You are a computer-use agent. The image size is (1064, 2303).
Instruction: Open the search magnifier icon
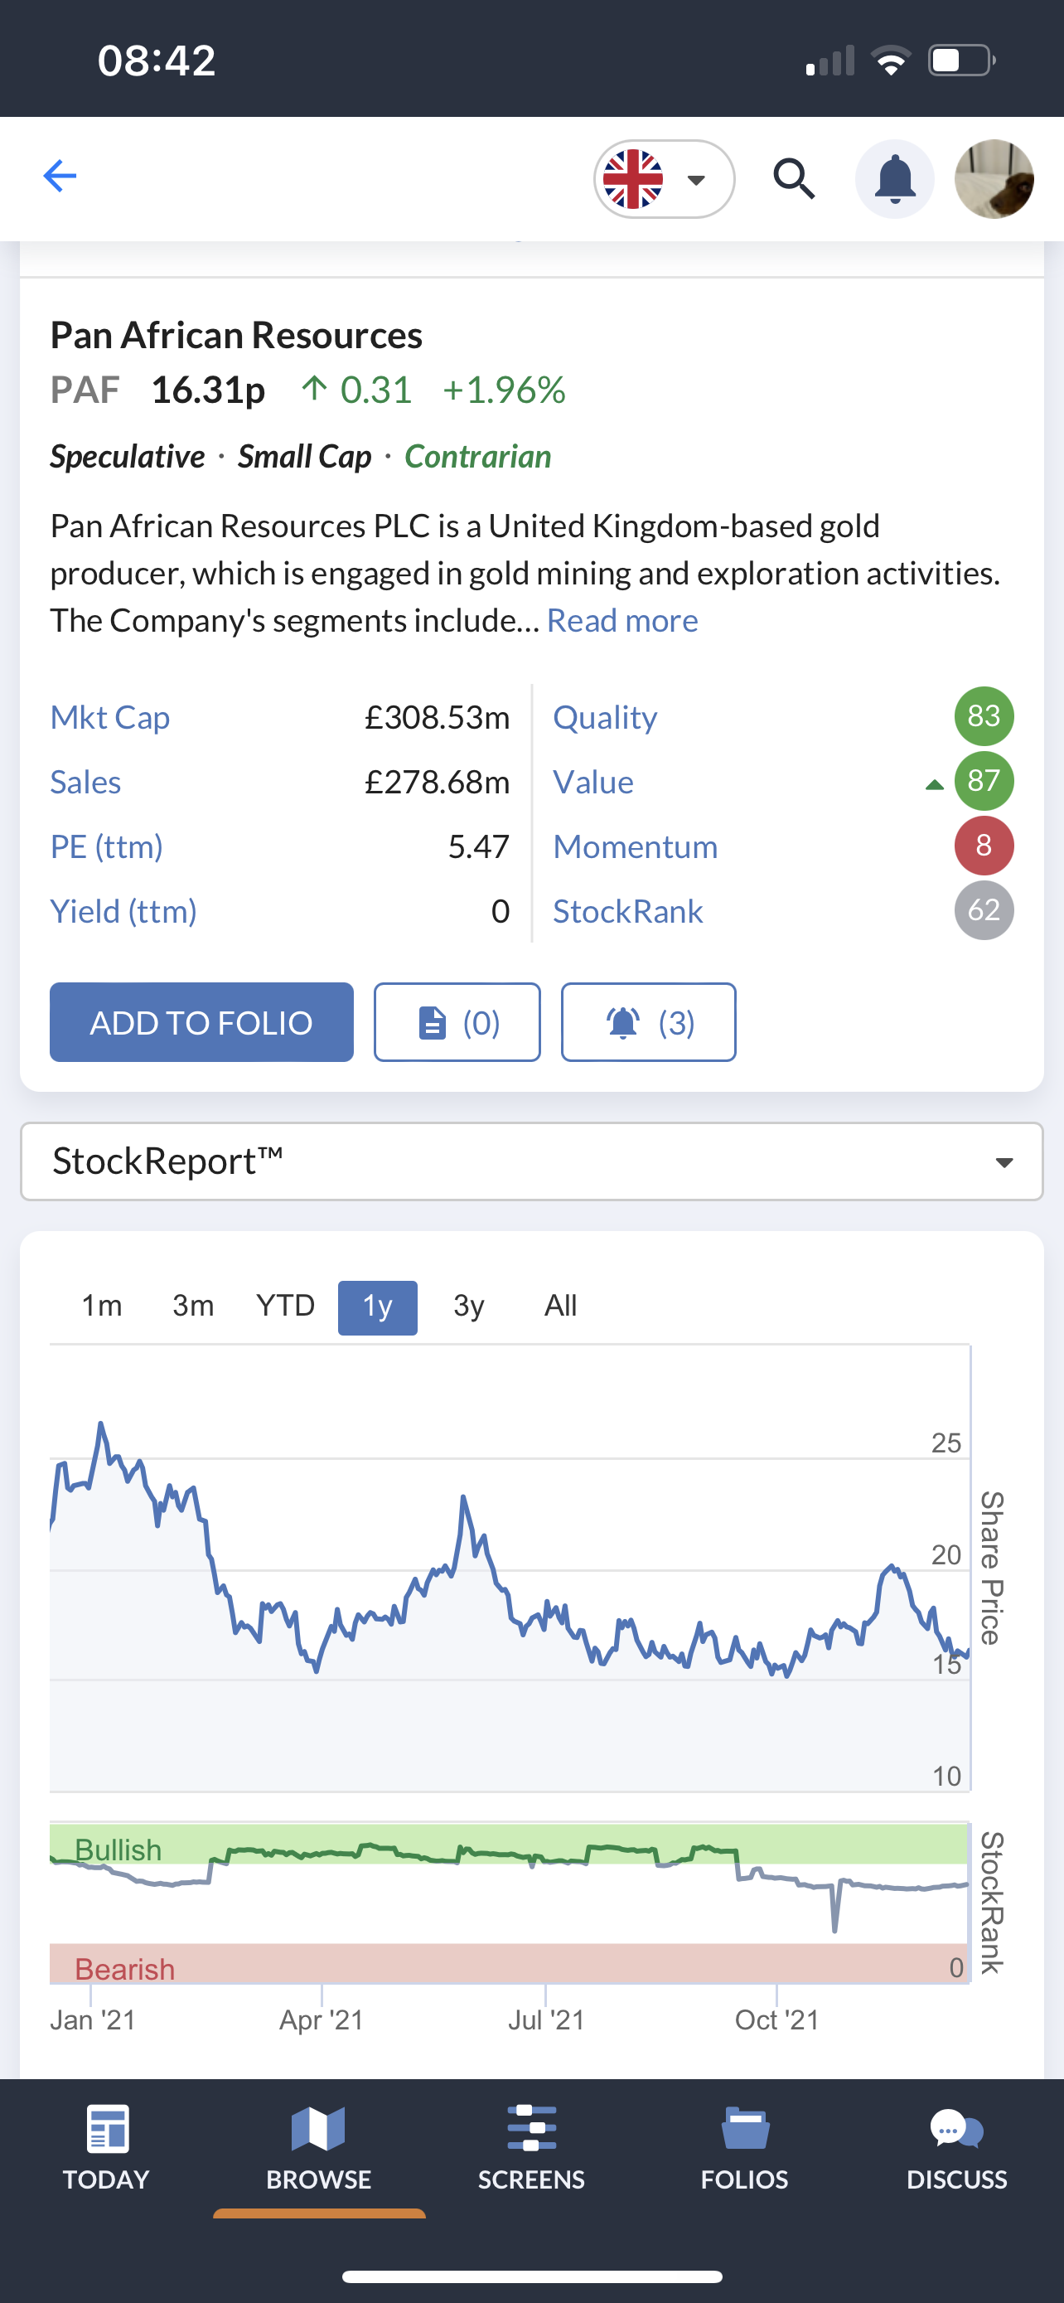(x=793, y=179)
